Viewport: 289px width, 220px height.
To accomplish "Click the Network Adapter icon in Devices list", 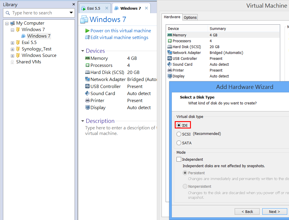I will pos(87,79).
